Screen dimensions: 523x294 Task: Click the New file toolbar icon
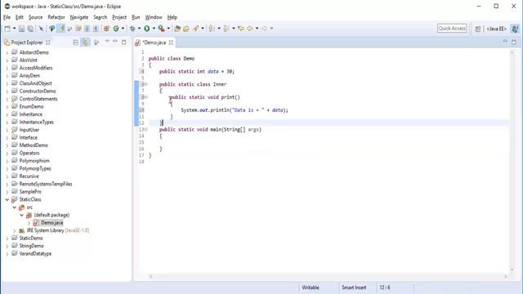pos(7,29)
